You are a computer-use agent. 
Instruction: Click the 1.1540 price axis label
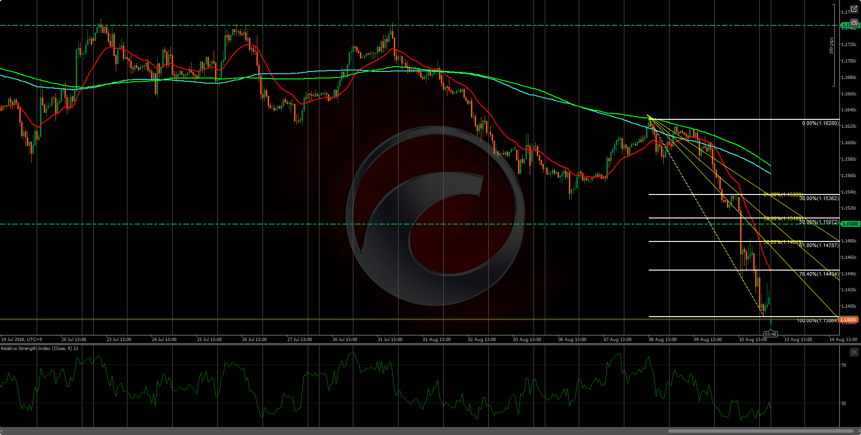coord(849,192)
